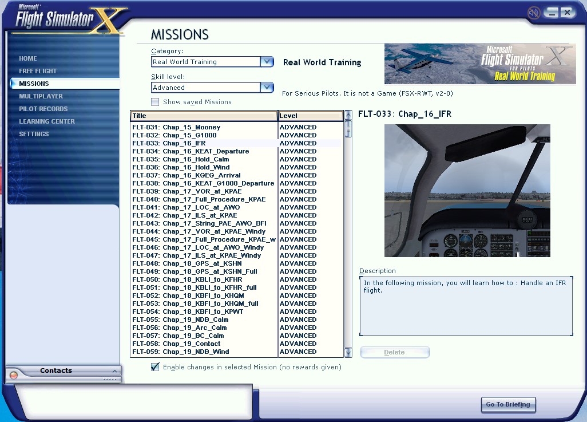The width and height of the screenshot is (587, 422).
Task: Click mission list scroll down arrow
Action: [348, 352]
